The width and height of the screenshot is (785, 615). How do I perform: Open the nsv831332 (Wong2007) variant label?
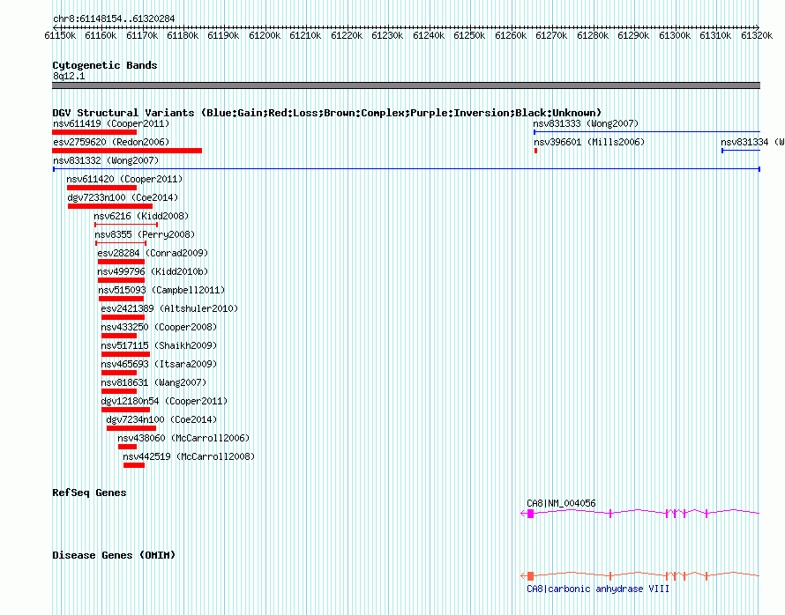(x=106, y=160)
